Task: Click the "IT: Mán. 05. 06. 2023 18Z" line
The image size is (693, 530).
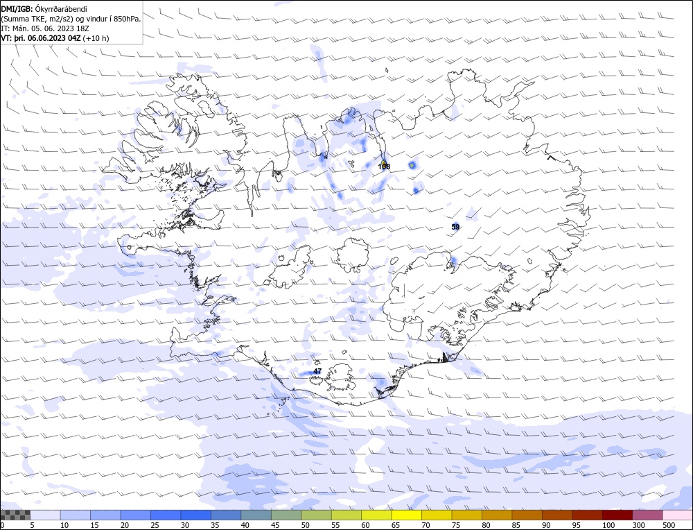Action: tap(45, 28)
